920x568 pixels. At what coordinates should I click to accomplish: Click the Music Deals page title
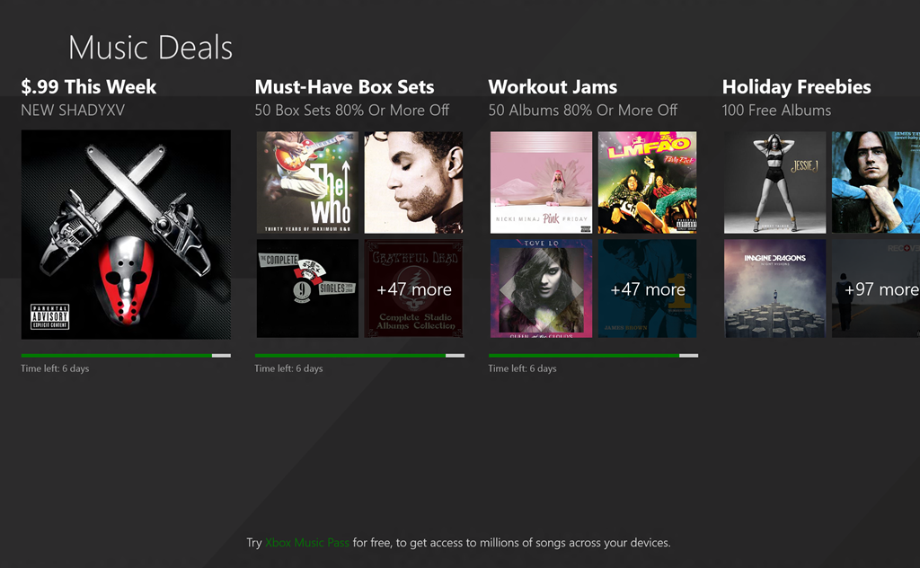pyautogui.click(x=151, y=48)
